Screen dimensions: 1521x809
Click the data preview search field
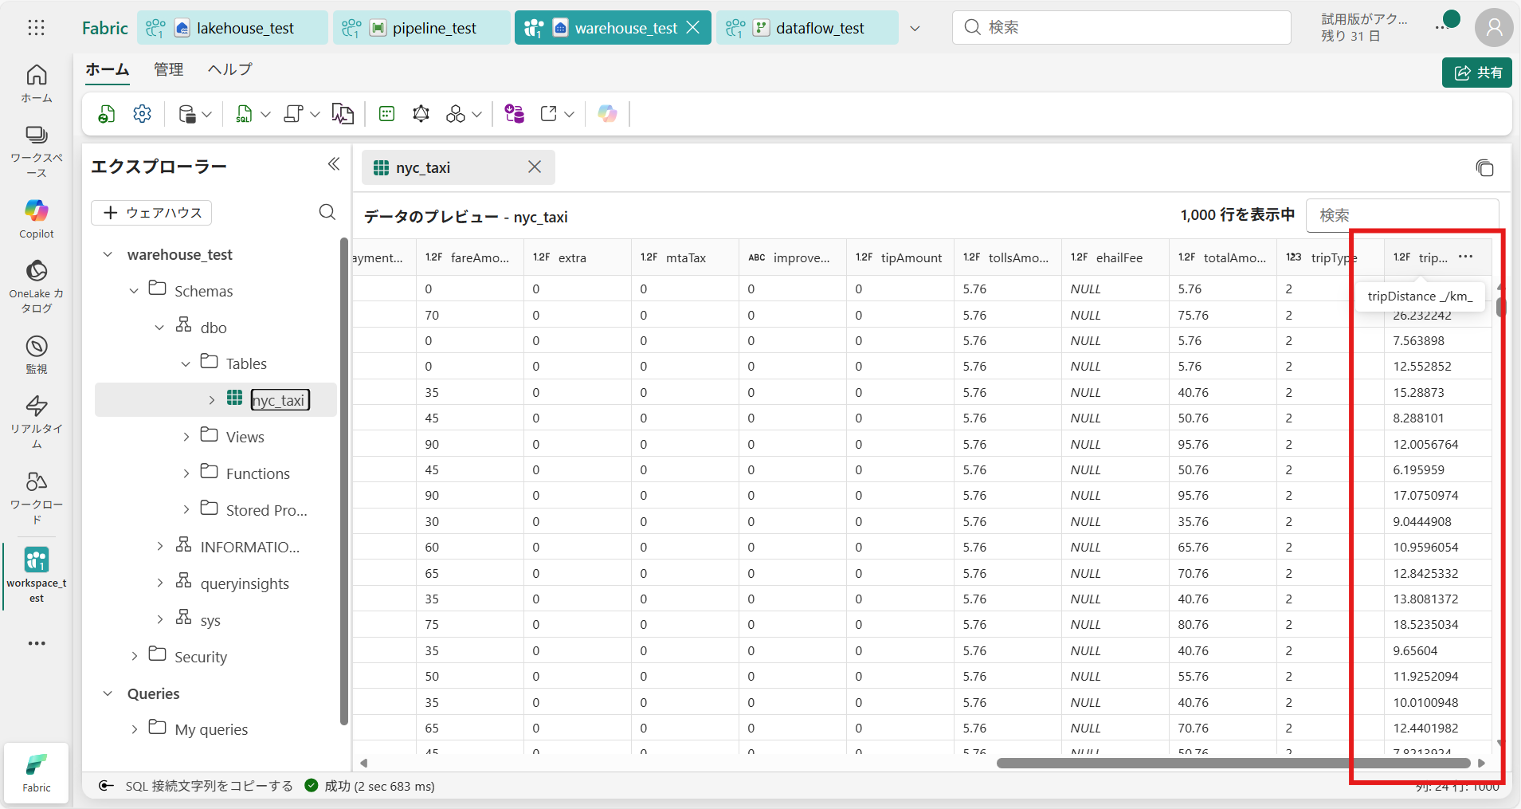click(x=1402, y=215)
